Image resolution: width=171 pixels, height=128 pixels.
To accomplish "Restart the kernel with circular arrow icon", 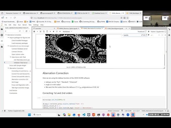I will click(x=57, y=31).
